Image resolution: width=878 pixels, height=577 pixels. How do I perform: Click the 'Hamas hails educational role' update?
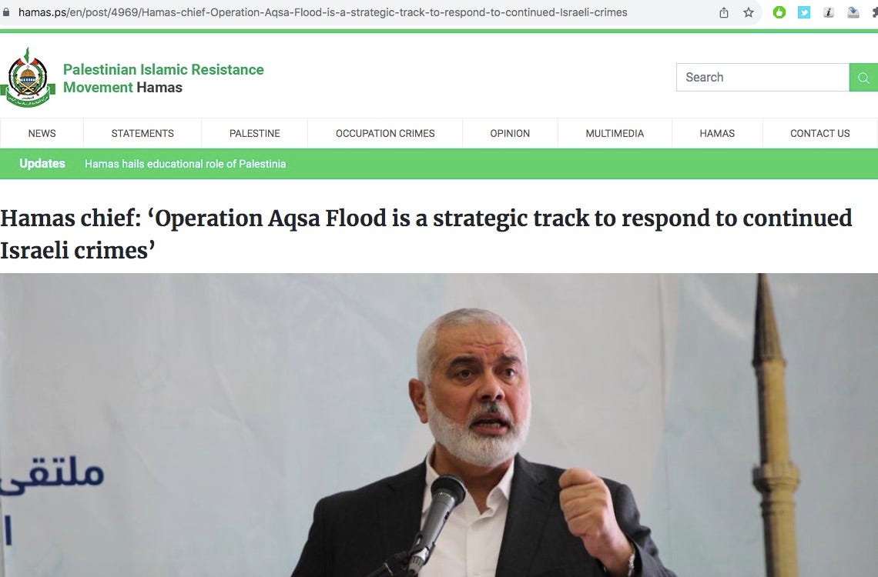[x=186, y=164]
